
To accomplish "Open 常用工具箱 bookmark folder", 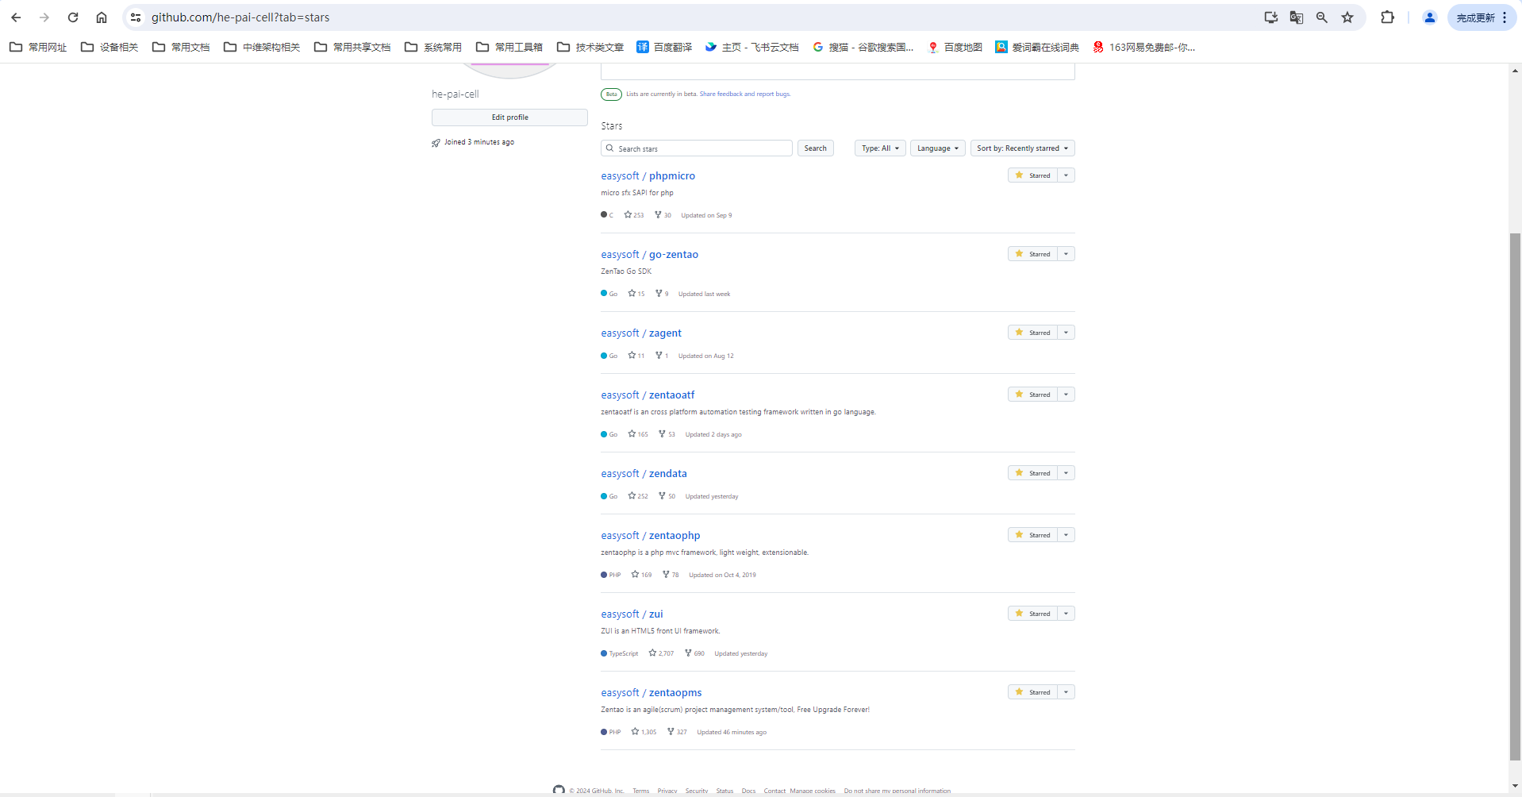I will pyautogui.click(x=509, y=47).
